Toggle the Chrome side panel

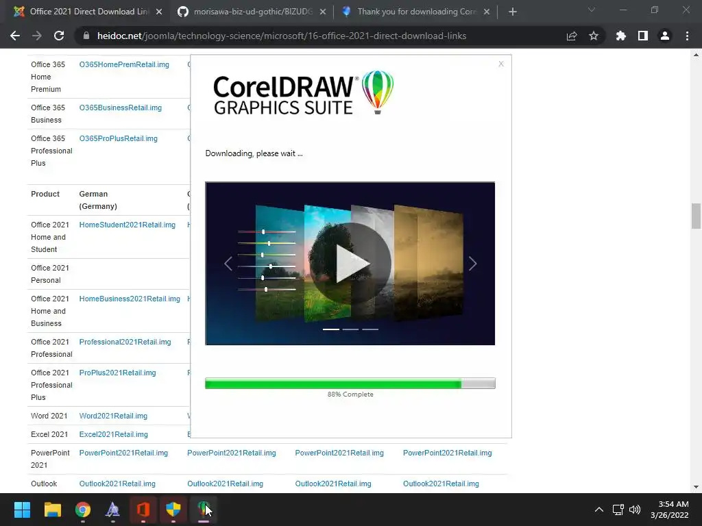point(643,36)
